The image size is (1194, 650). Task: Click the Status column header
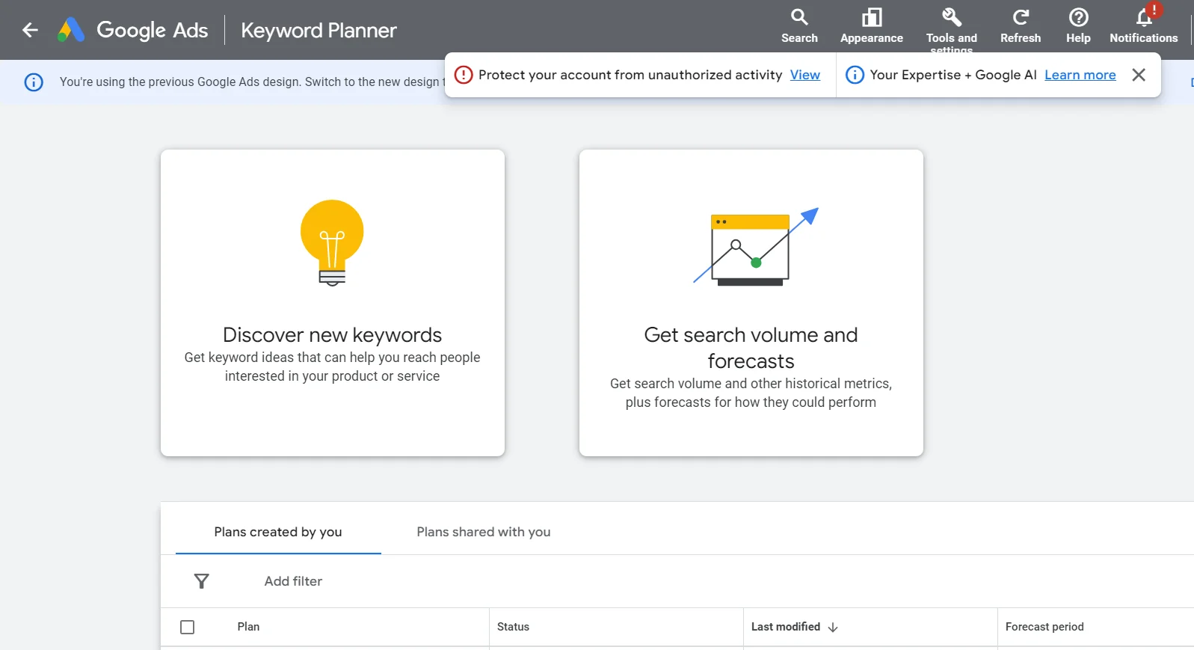[x=513, y=627]
